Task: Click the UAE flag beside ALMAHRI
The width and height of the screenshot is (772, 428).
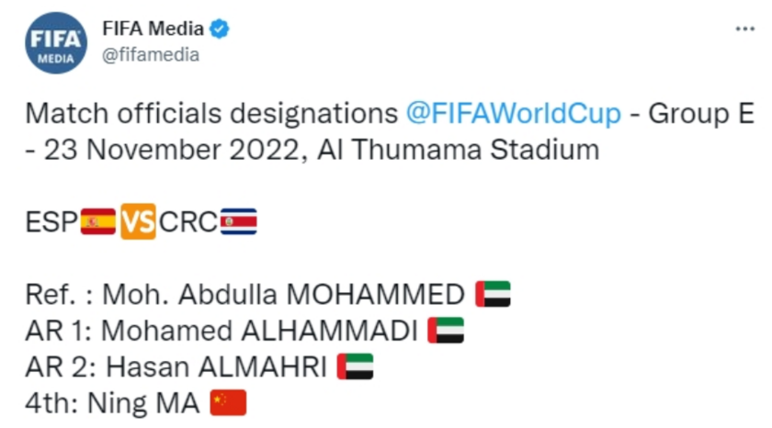Action: 355,366
